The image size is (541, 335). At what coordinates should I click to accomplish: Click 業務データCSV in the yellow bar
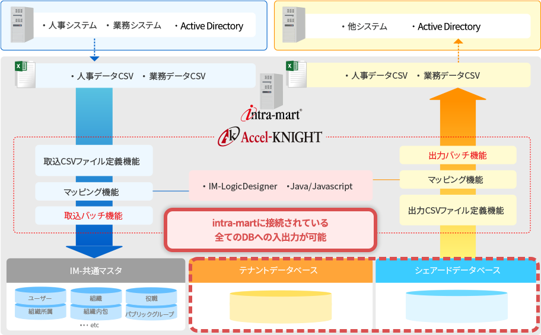[451, 75]
